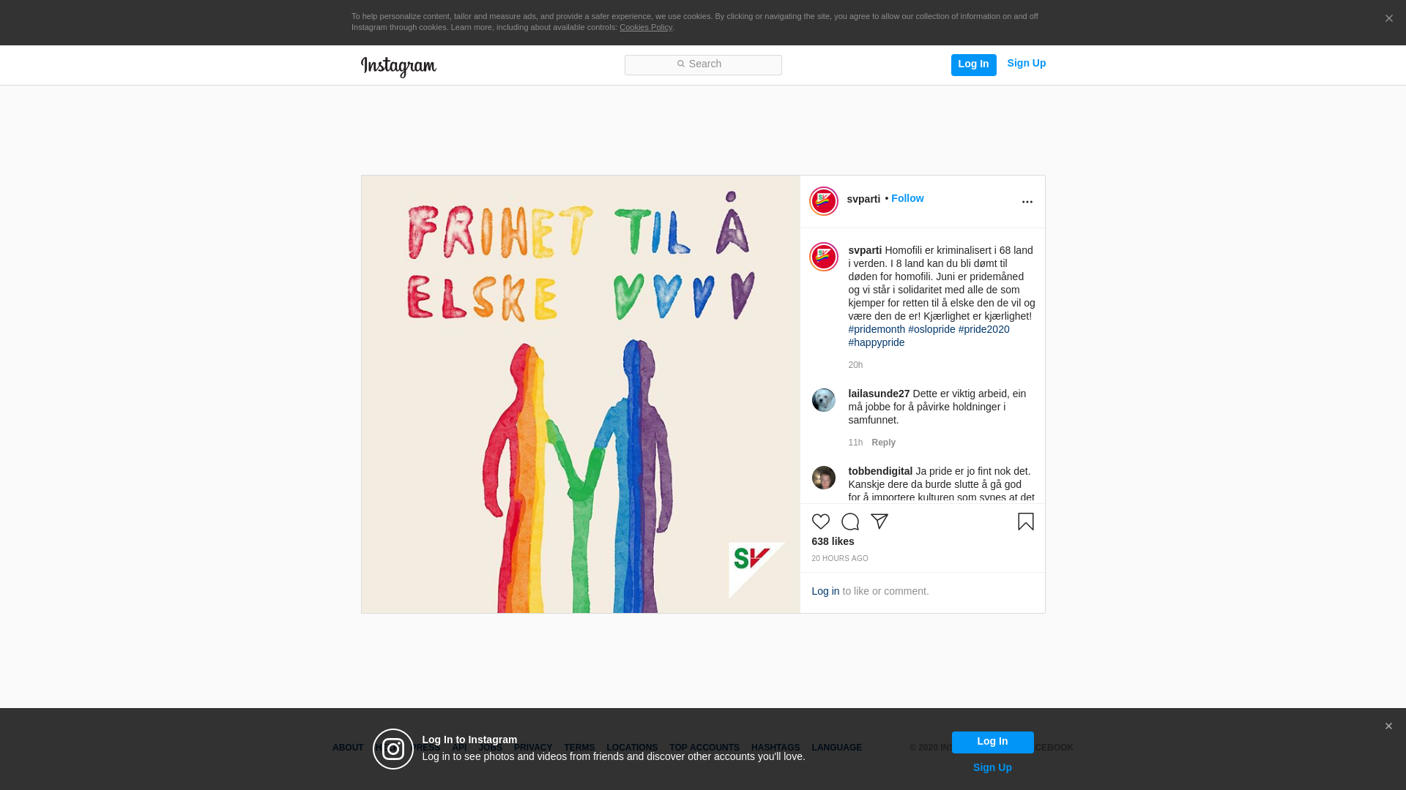1406x790 pixels.
Task: Open the comment bubble icon
Action: click(849, 522)
